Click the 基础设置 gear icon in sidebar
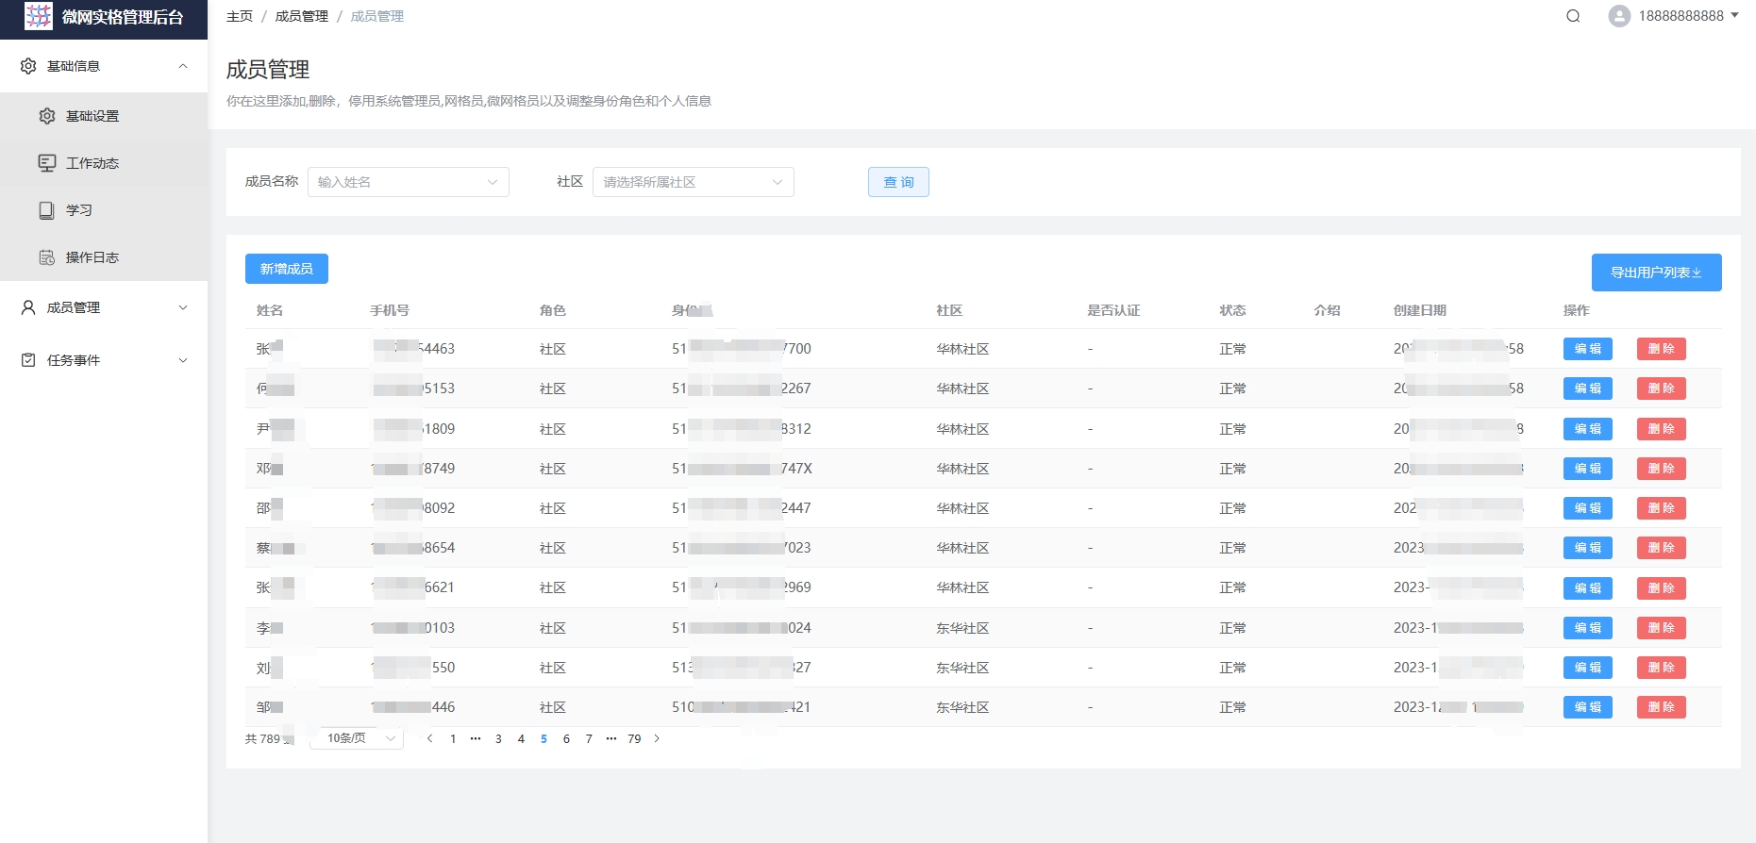The image size is (1756, 843). pos(47,116)
